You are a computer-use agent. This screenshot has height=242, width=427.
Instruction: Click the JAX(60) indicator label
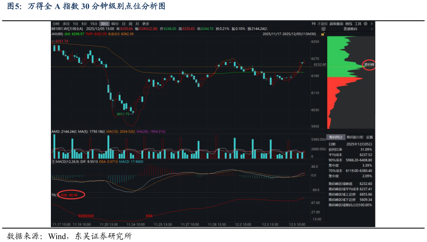click(57, 34)
